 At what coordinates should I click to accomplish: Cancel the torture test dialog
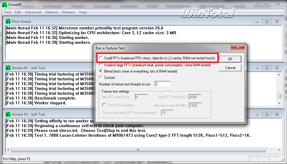[x=230, y=68]
